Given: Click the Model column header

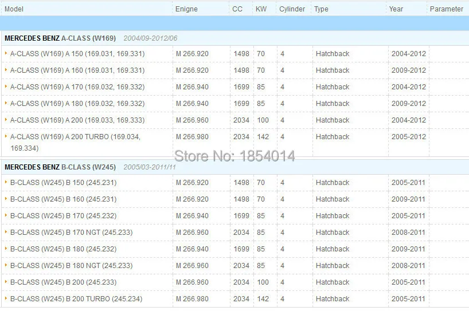Looking at the screenshot, I should (14, 9).
